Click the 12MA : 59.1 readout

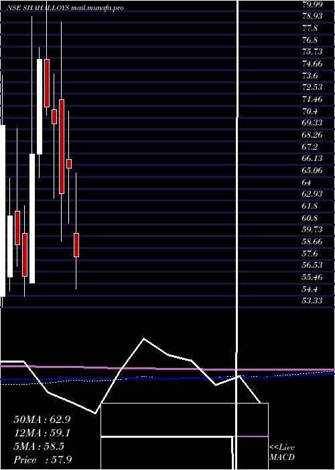pyautogui.click(x=41, y=433)
